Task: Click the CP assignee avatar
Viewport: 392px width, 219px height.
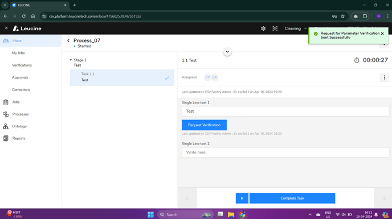Action: pos(207,77)
